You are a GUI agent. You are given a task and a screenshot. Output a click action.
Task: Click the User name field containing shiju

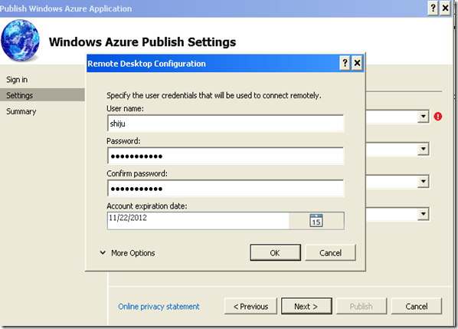pos(225,123)
